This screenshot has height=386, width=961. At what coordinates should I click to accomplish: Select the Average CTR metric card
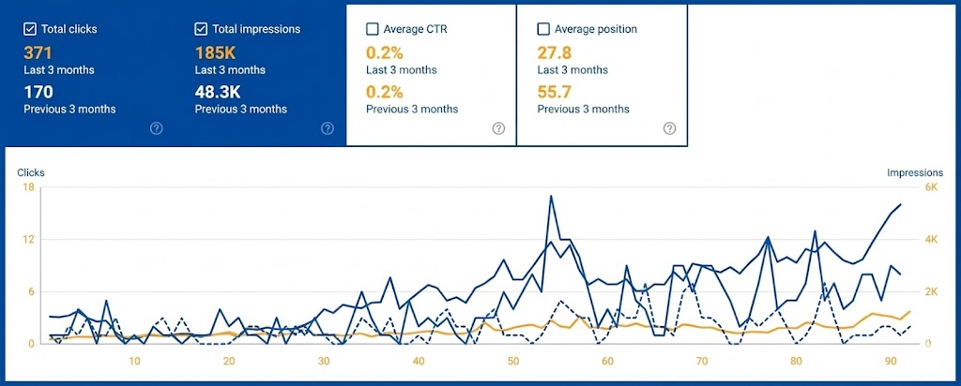coord(432,75)
